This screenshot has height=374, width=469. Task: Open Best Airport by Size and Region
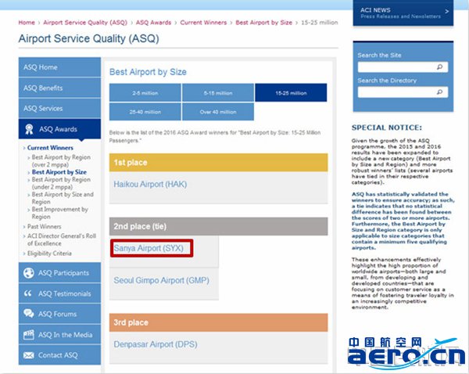63,198
